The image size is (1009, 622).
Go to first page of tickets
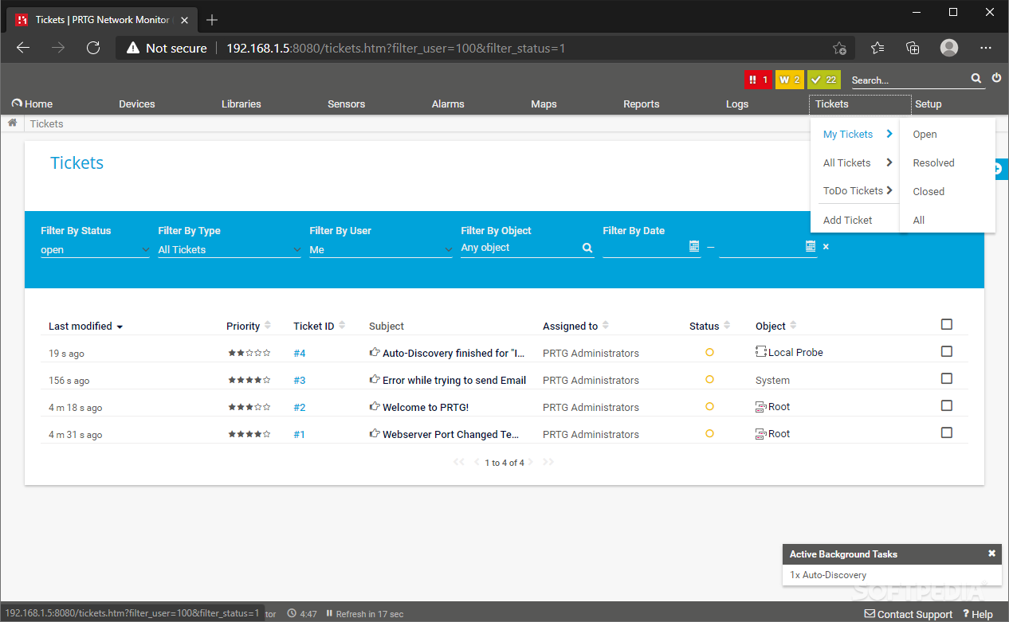tap(458, 462)
